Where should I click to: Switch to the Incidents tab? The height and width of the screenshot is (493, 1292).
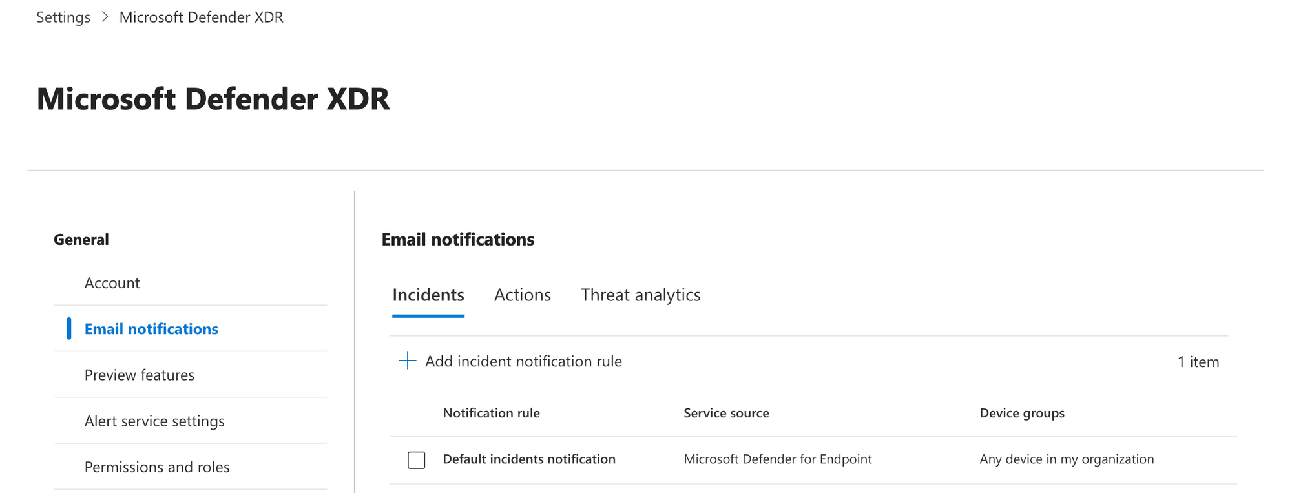tap(428, 295)
